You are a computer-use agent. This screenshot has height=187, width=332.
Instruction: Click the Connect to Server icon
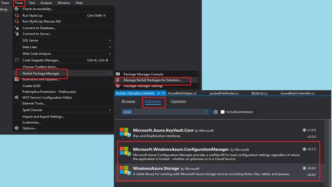coord(17,34)
